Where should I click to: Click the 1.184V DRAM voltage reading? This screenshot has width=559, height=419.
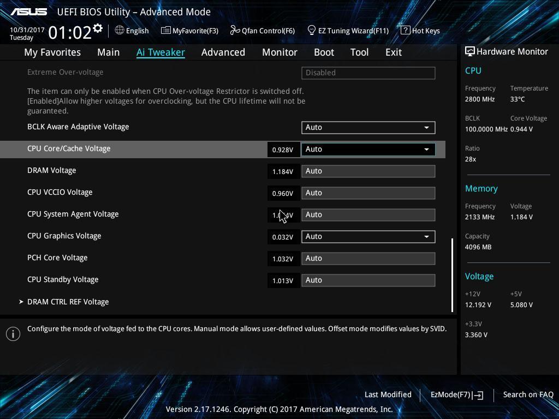pos(283,172)
